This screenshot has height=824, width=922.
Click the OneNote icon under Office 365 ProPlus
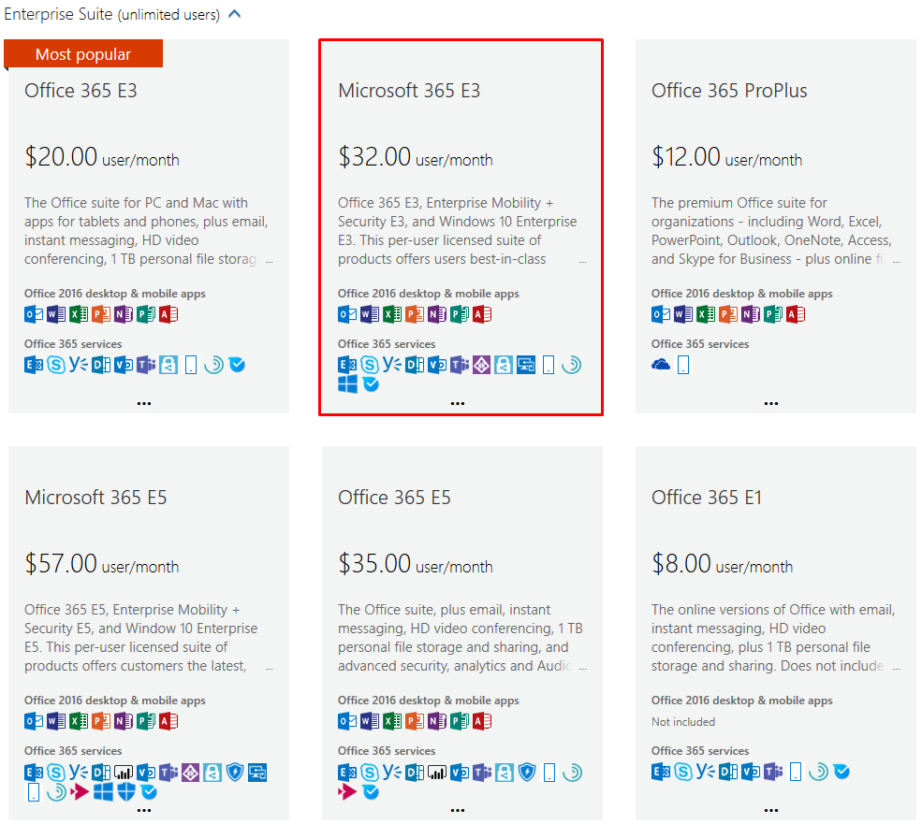[x=751, y=314]
